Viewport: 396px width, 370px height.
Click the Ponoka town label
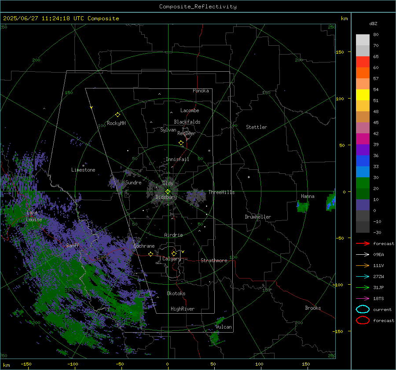[201, 91]
